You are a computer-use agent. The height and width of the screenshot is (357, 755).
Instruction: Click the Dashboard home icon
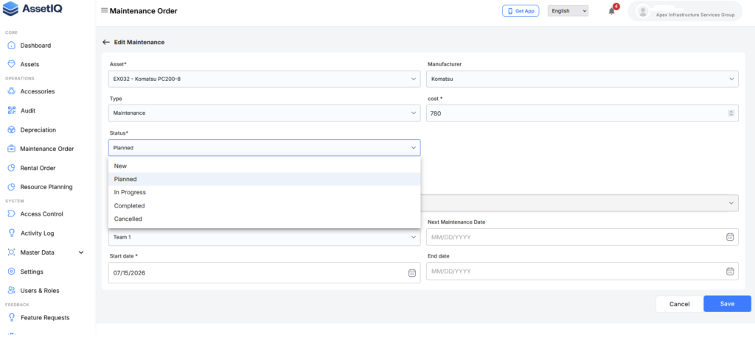(x=12, y=45)
